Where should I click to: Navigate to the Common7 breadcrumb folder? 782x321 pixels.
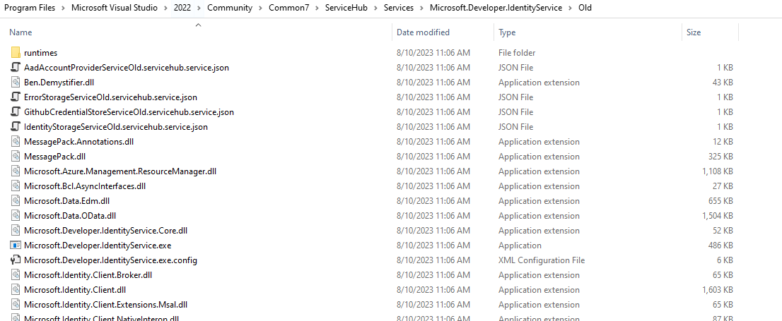289,8
